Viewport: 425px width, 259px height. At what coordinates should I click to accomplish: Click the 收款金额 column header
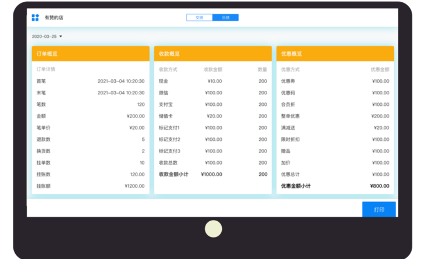(x=212, y=69)
